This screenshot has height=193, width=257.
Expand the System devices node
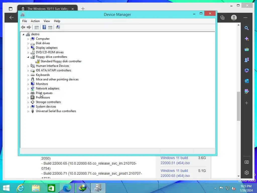pyautogui.click(x=28, y=107)
